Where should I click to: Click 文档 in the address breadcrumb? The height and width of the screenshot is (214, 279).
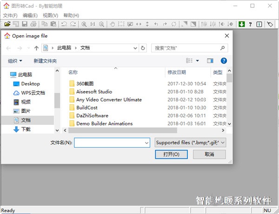pos(85,48)
